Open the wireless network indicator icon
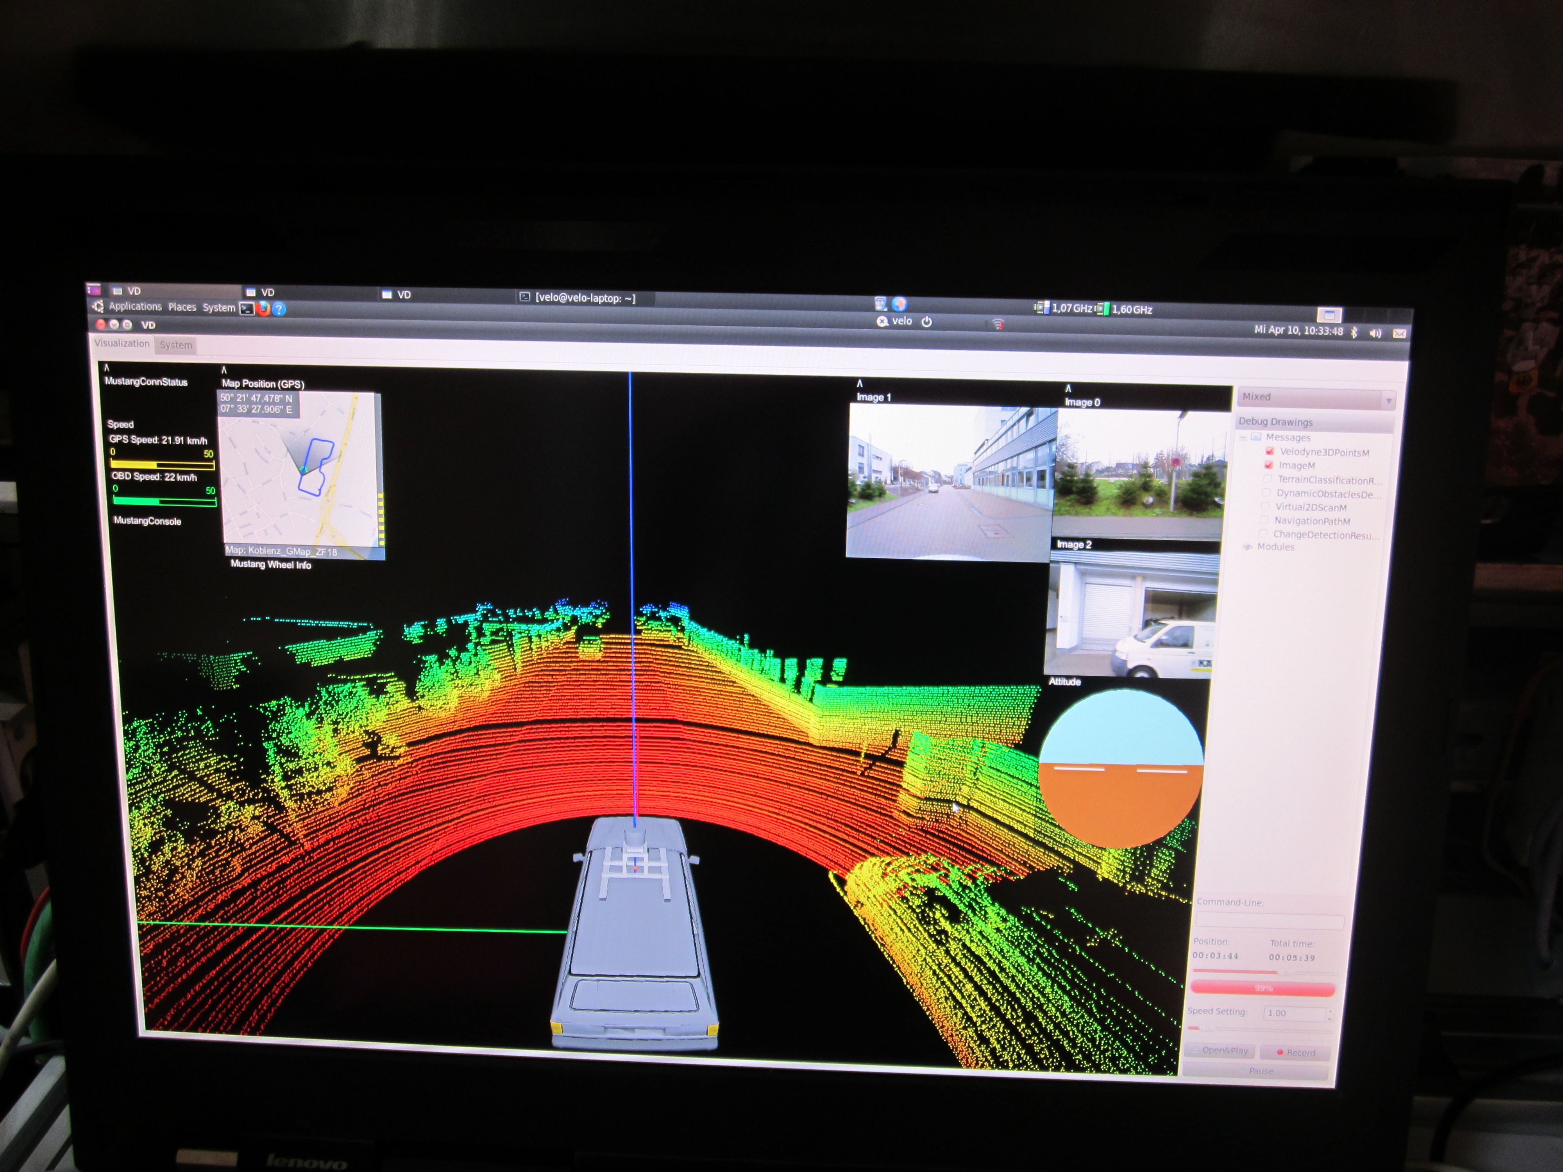The width and height of the screenshot is (1563, 1172). pyautogui.click(x=998, y=324)
